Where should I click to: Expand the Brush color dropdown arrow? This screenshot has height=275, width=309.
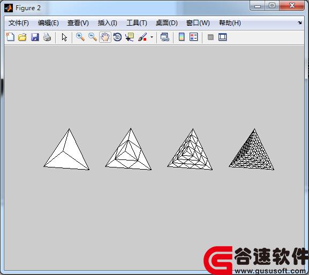[x=152, y=37]
